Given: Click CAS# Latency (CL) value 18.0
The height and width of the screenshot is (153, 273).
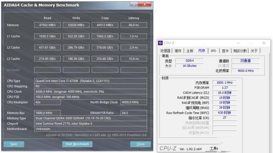Looking at the screenshot, I should (224, 93).
